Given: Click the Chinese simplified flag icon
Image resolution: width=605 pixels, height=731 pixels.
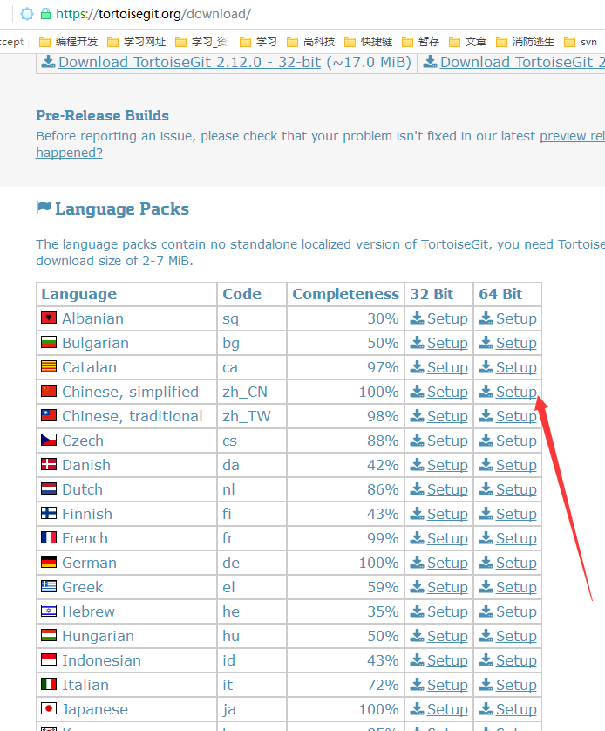Looking at the screenshot, I should pos(49,391).
